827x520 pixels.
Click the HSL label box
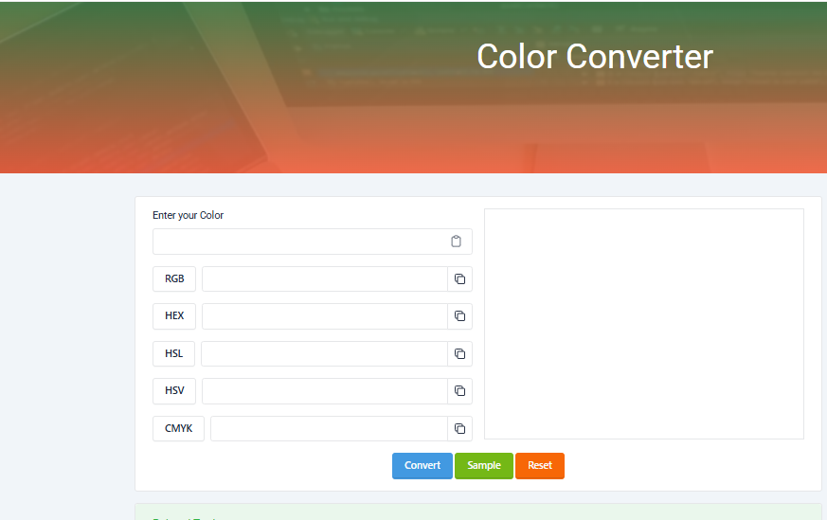pos(173,354)
